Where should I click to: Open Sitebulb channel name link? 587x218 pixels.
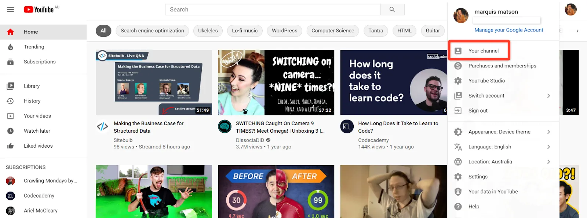pyautogui.click(x=123, y=140)
